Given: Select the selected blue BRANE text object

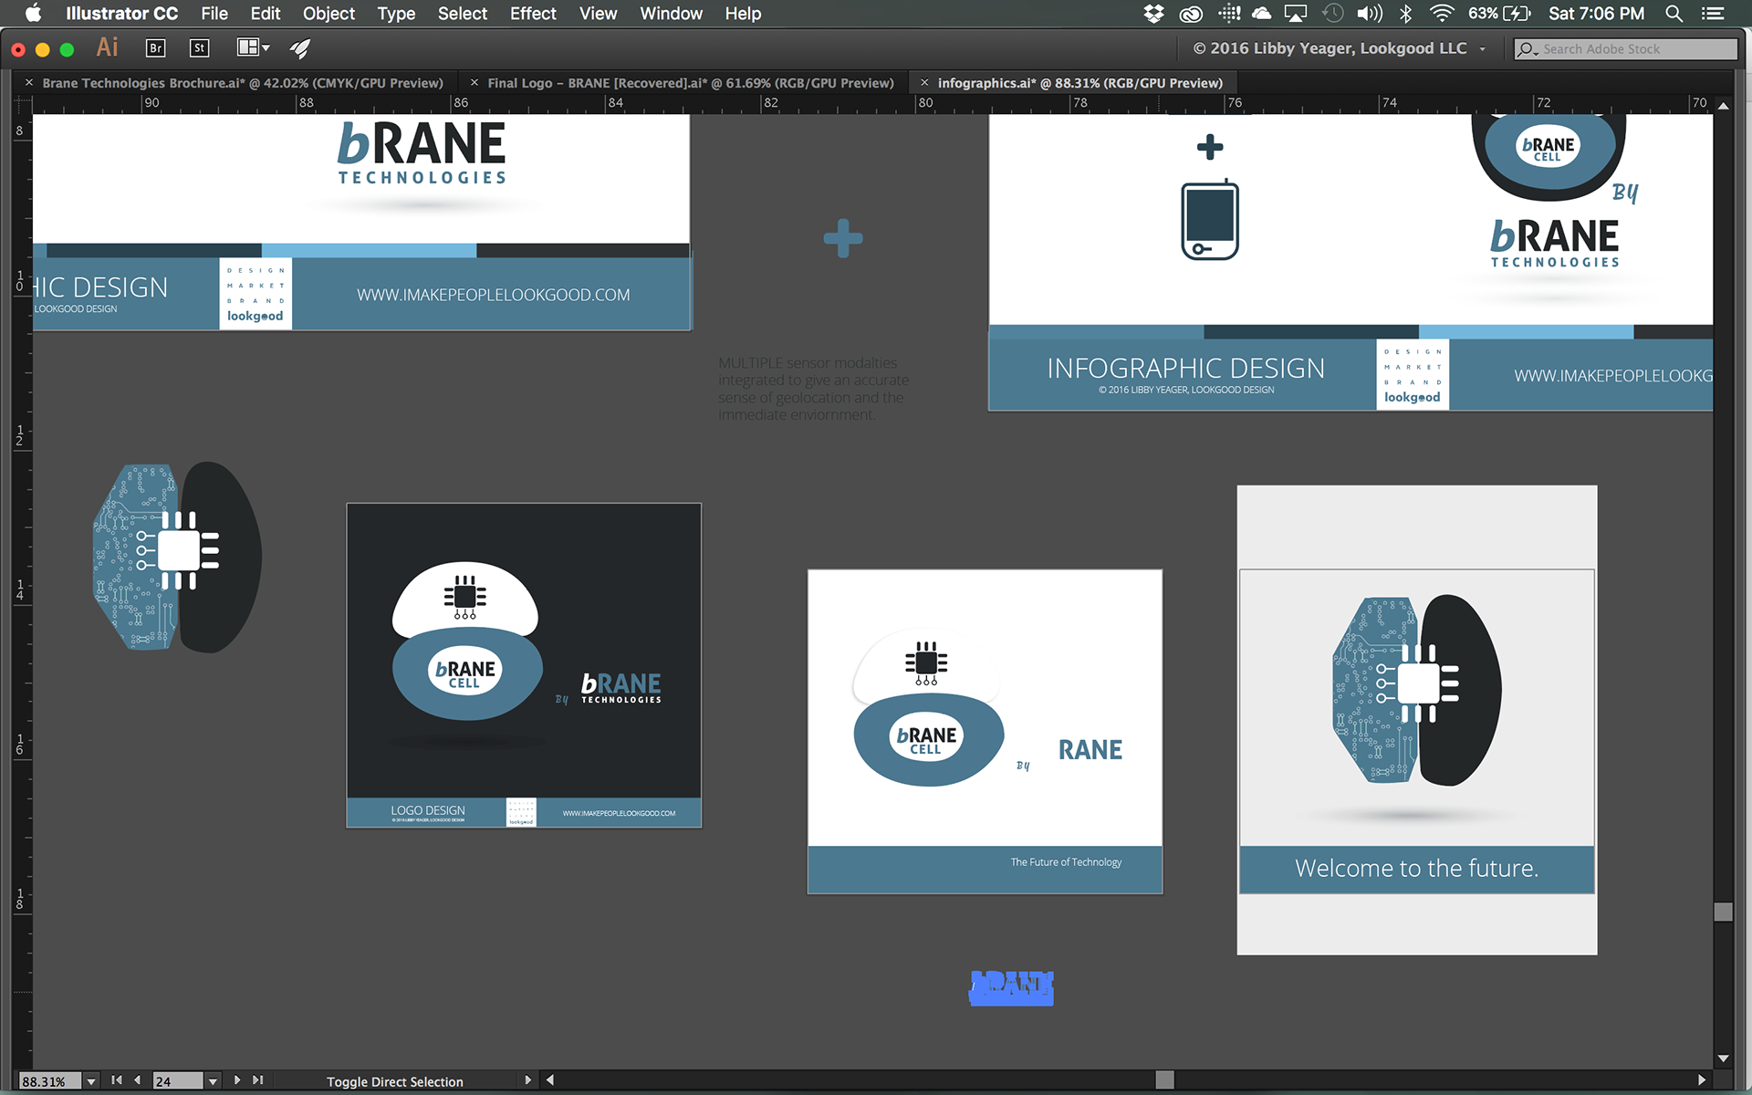Looking at the screenshot, I should tap(1011, 988).
